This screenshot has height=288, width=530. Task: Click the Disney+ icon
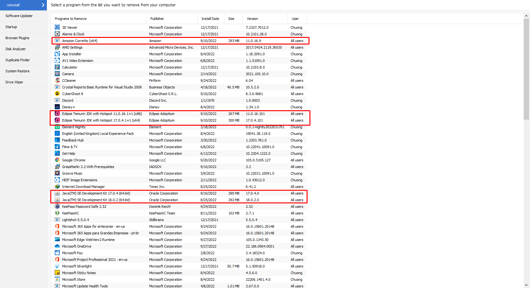point(57,107)
